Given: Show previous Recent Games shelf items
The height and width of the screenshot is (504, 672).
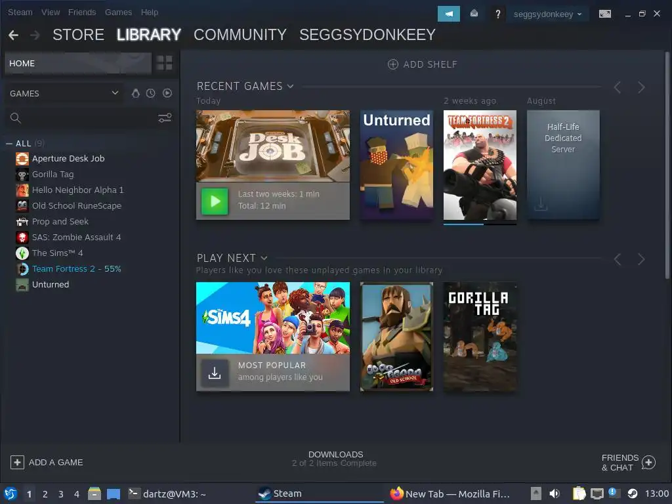Looking at the screenshot, I should coord(617,87).
